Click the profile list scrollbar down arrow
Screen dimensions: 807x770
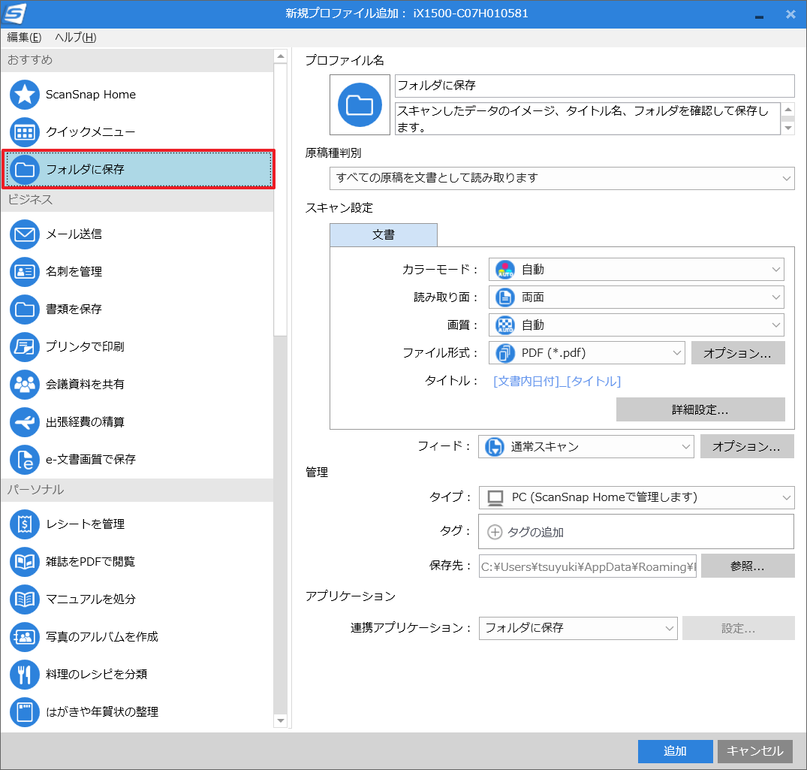tap(281, 720)
